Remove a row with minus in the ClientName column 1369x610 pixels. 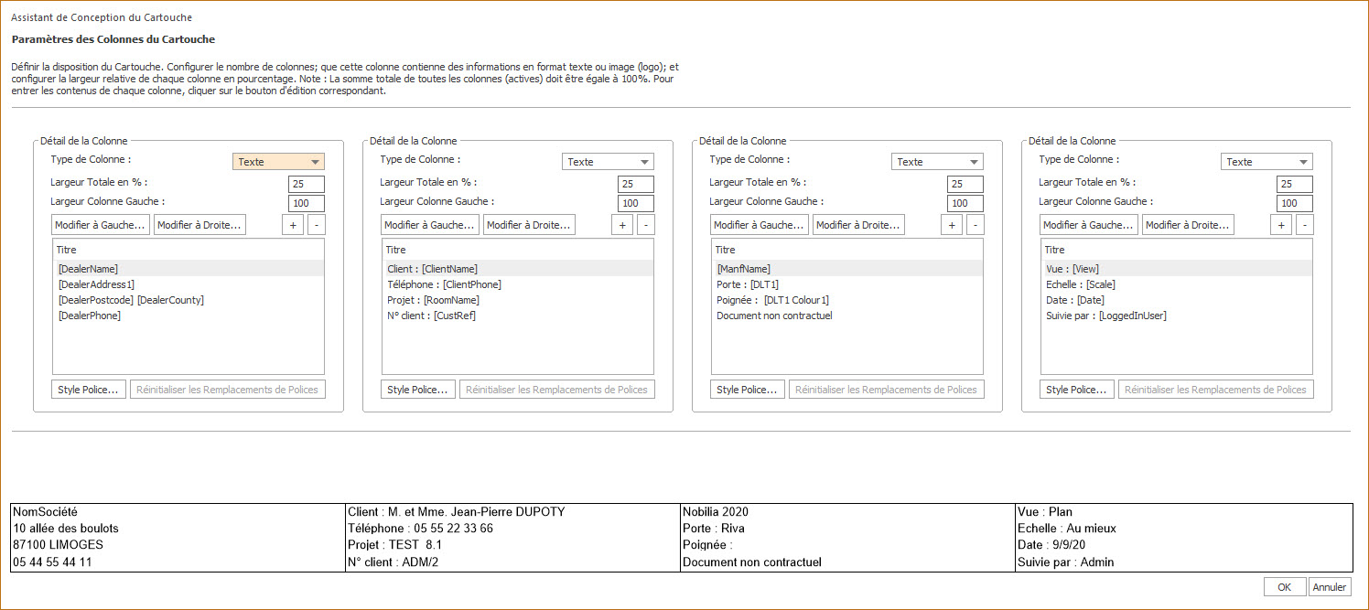(644, 225)
